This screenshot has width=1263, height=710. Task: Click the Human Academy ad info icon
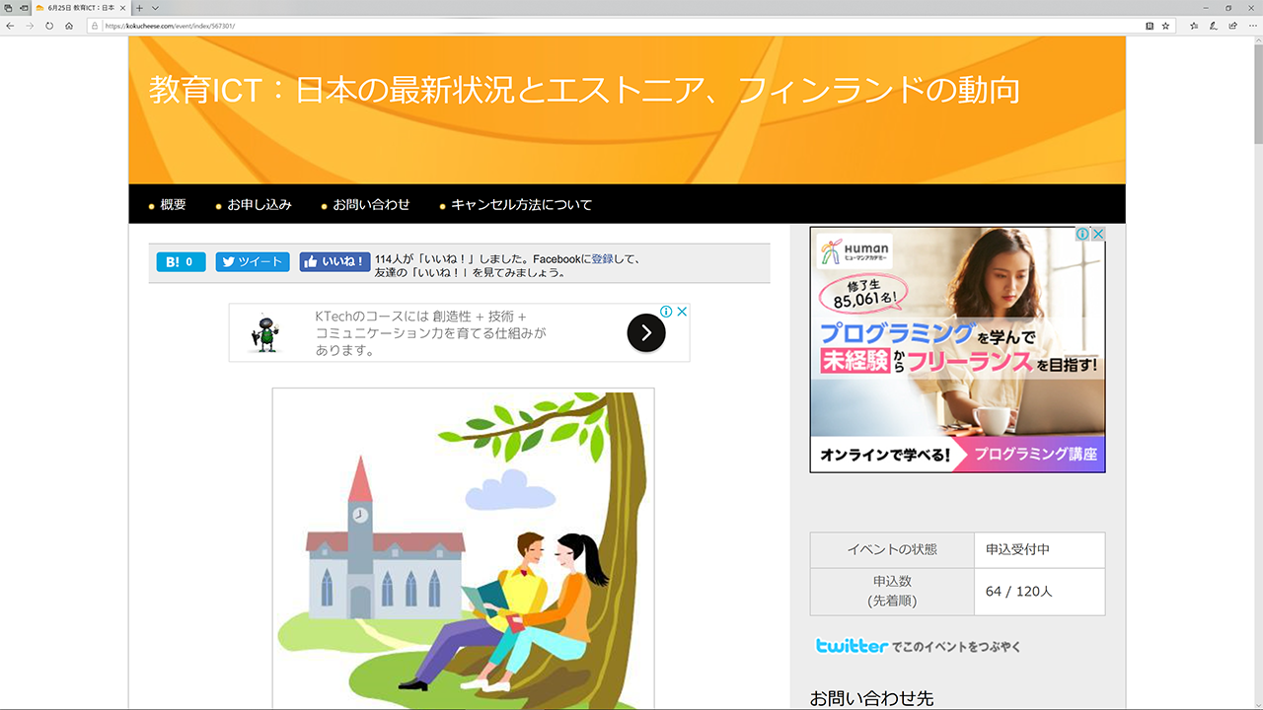tap(1082, 235)
